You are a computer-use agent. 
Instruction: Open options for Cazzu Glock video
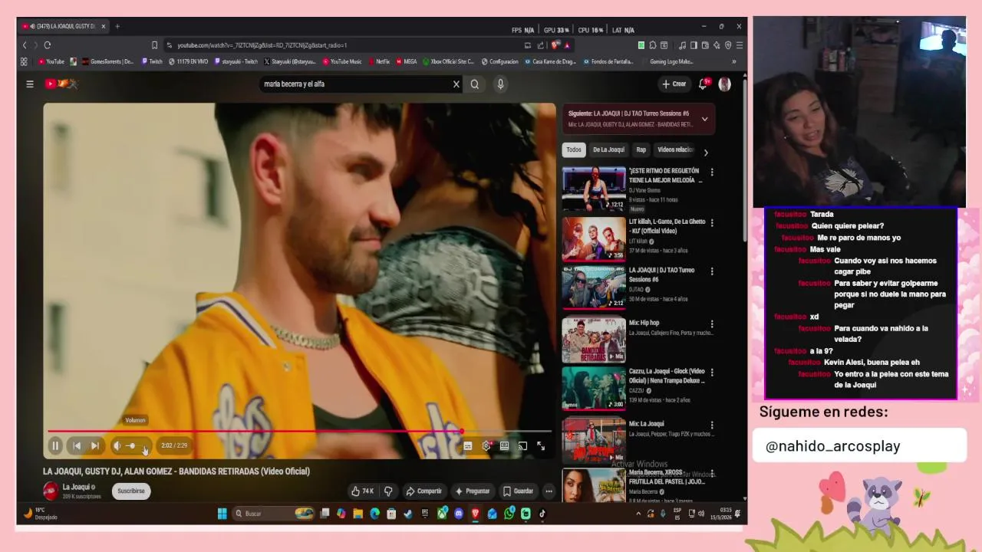tap(712, 373)
